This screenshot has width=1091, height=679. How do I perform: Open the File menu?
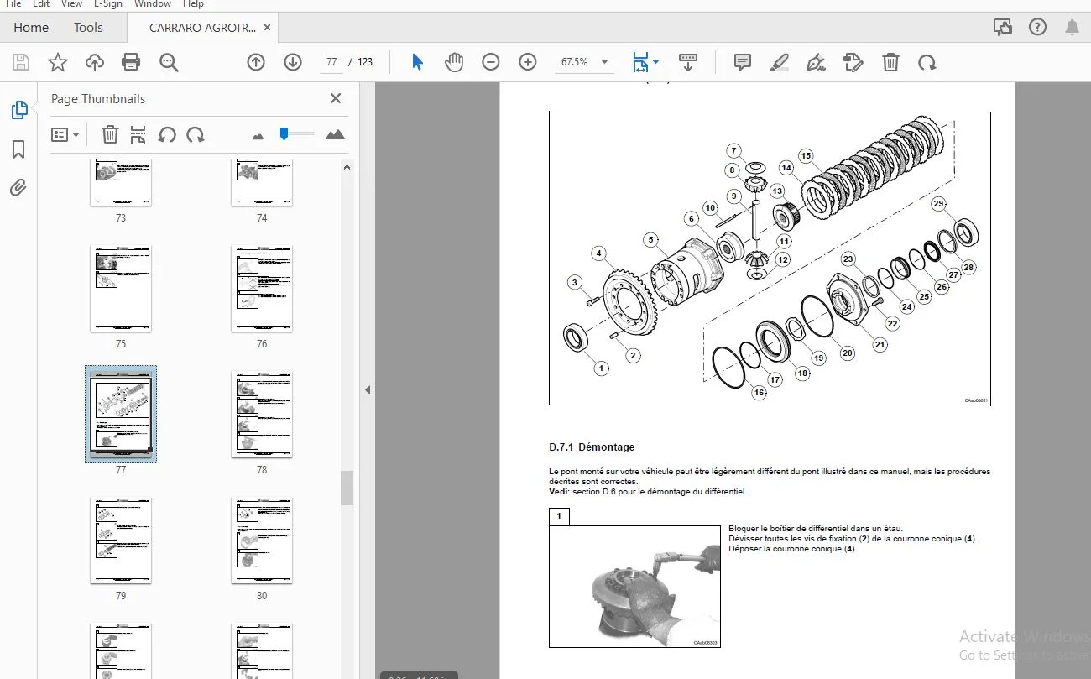tap(13, 4)
